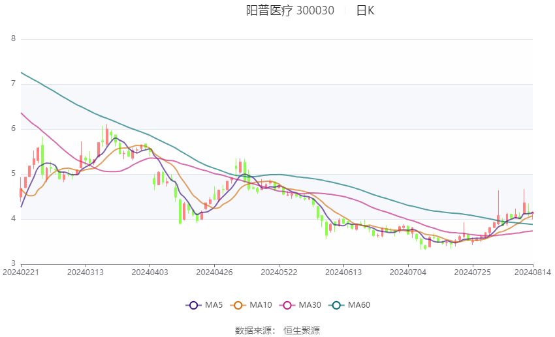Click the 20240725 date axis label
The image size is (555, 337).
coord(473,272)
